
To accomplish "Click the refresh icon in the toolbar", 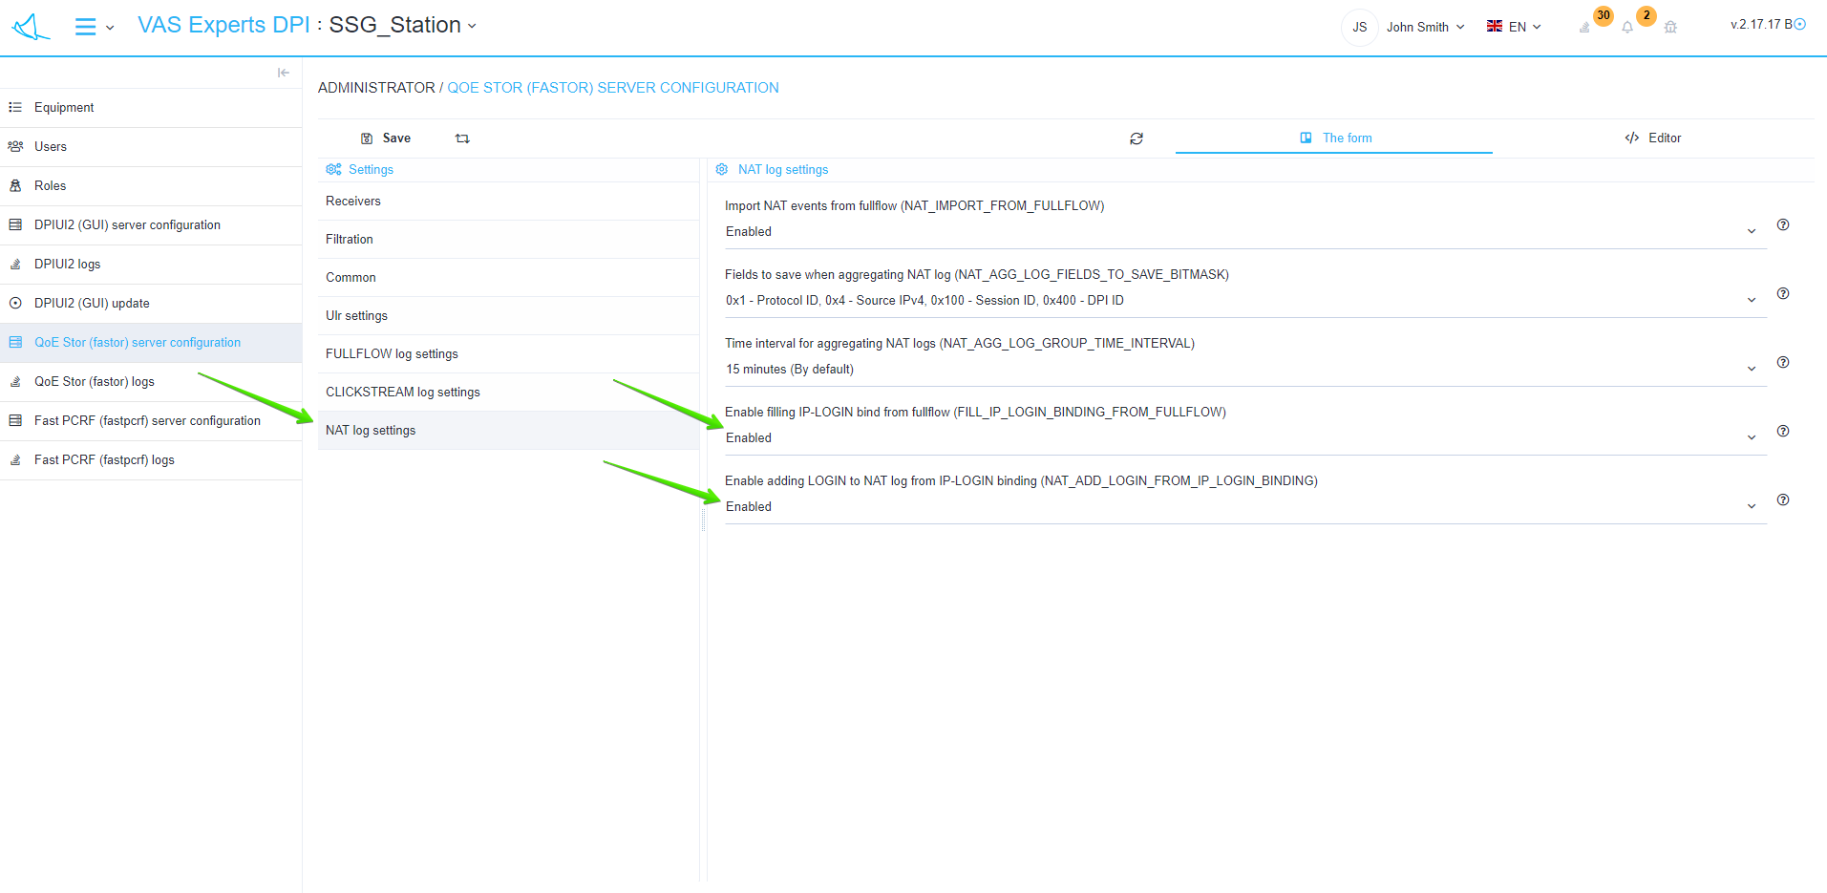I will (x=1136, y=138).
